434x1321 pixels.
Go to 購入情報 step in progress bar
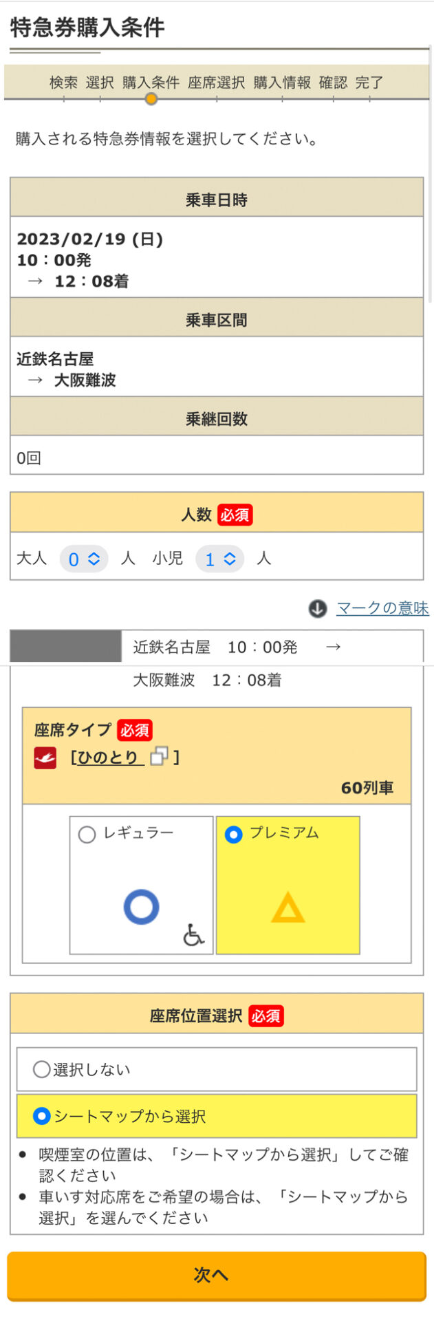coord(282,83)
